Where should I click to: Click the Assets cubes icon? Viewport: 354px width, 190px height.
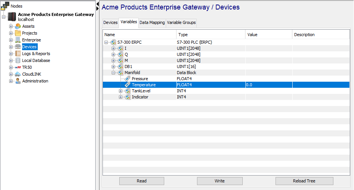18,26
